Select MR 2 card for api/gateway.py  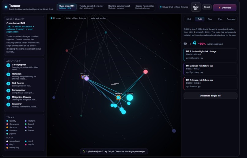(211, 69)
